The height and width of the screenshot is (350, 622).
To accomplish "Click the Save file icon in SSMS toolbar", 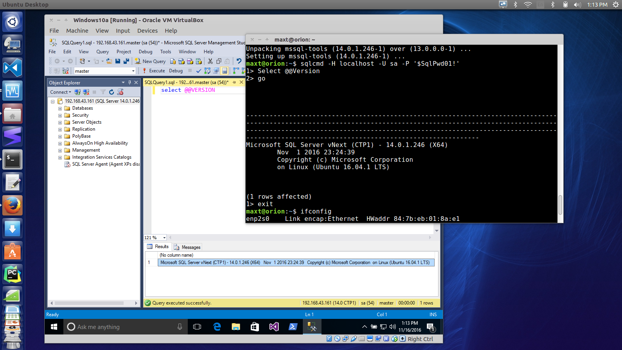I will click(x=118, y=61).
